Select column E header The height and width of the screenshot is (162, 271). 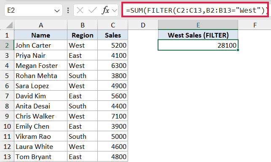pyautogui.click(x=198, y=25)
